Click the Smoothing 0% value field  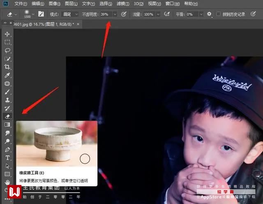click(x=192, y=14)
